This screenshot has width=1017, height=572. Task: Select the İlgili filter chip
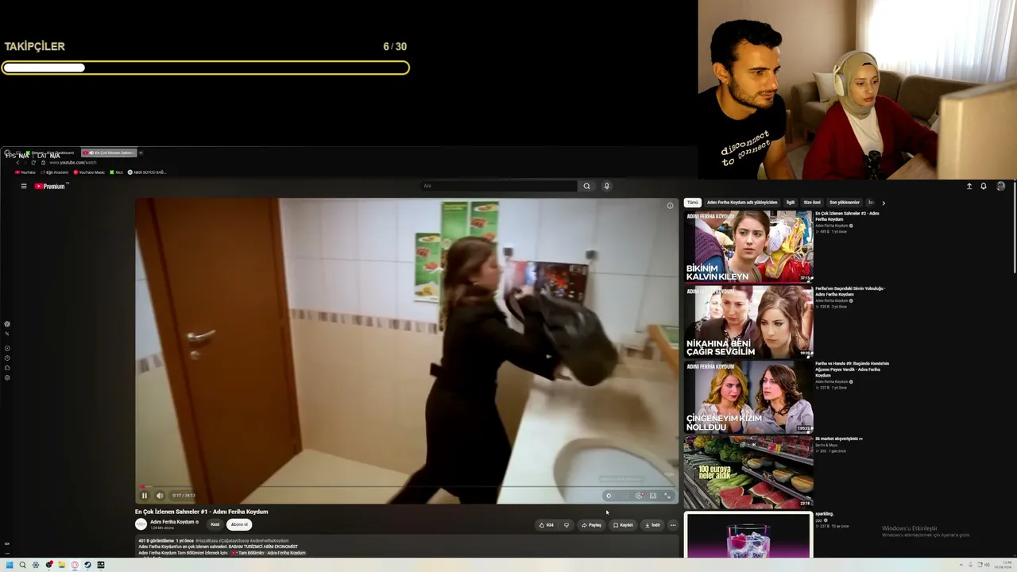791,203
